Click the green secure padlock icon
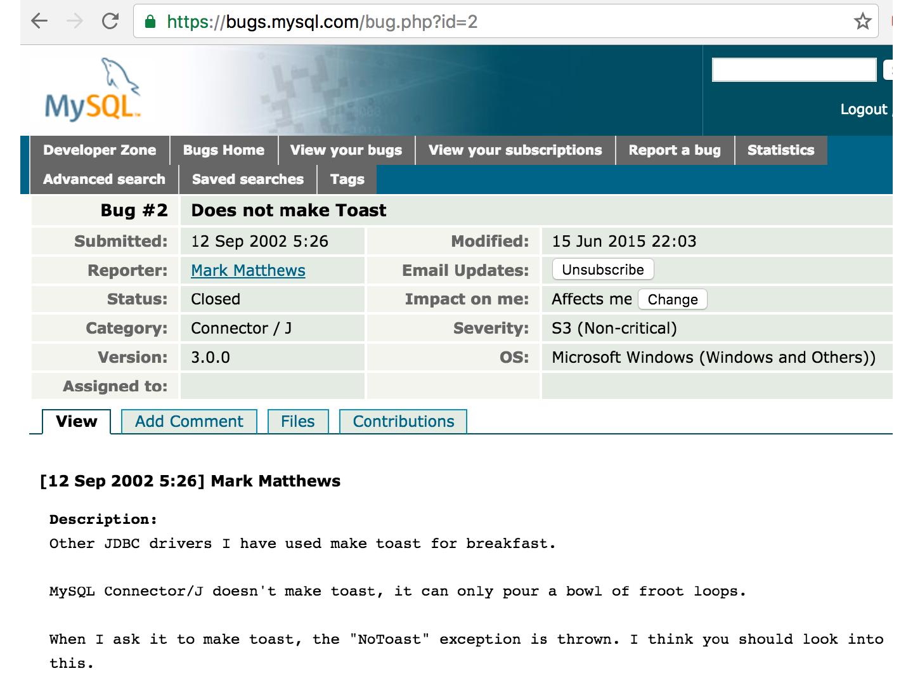The height and width of the screenshot is (685, 913). click(x=150, y=22)
